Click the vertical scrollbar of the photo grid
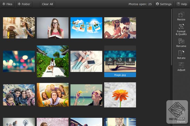 (x=171, y=37)
